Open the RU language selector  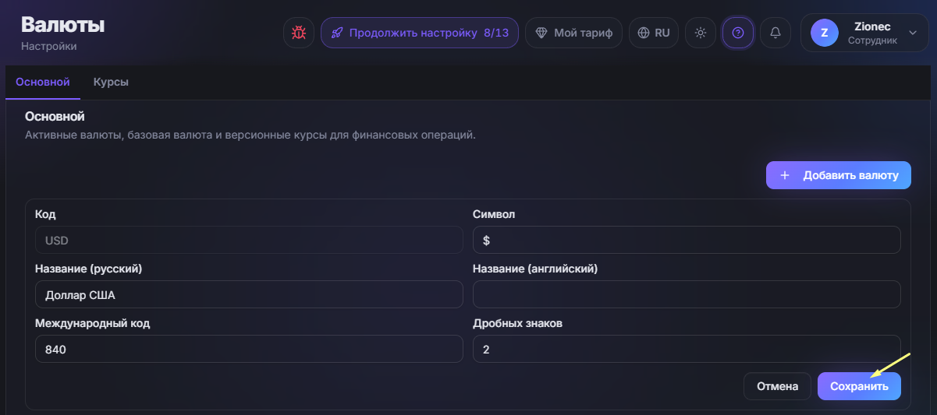coord(654,33)
